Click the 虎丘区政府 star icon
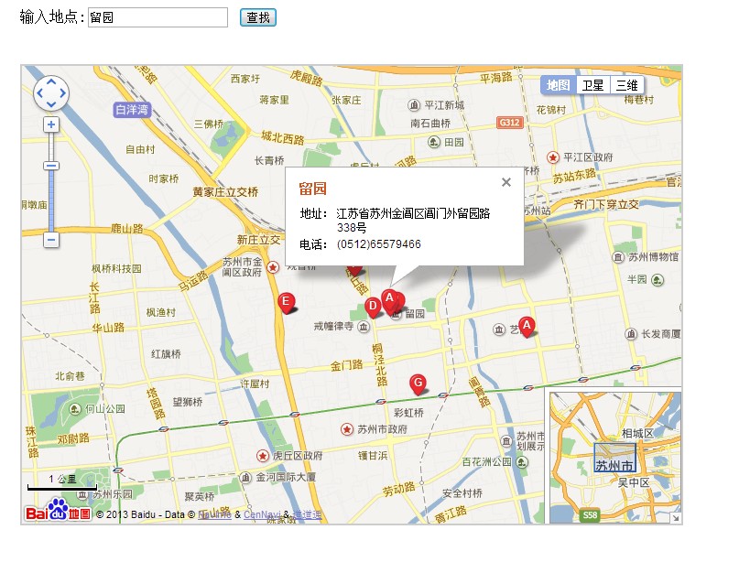The height and width of the screenshot is (562, 739). click(x=263, y=456)
